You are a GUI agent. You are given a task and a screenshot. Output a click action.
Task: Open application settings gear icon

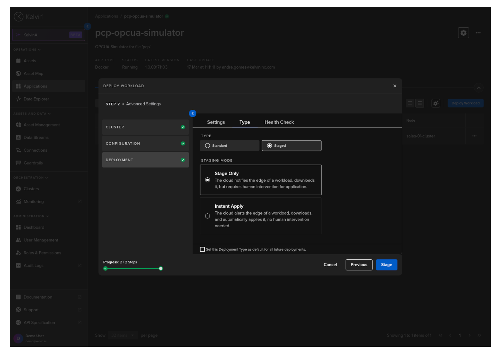click(x=463, y=33)
